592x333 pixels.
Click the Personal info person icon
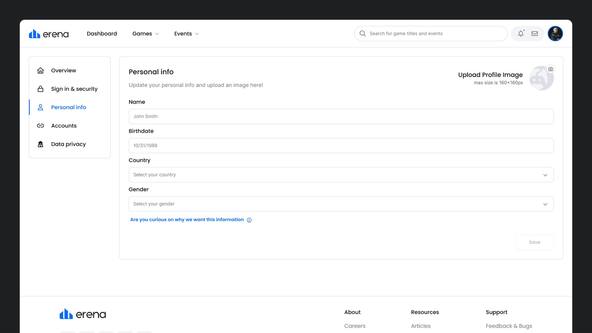(x=40, y=107)
